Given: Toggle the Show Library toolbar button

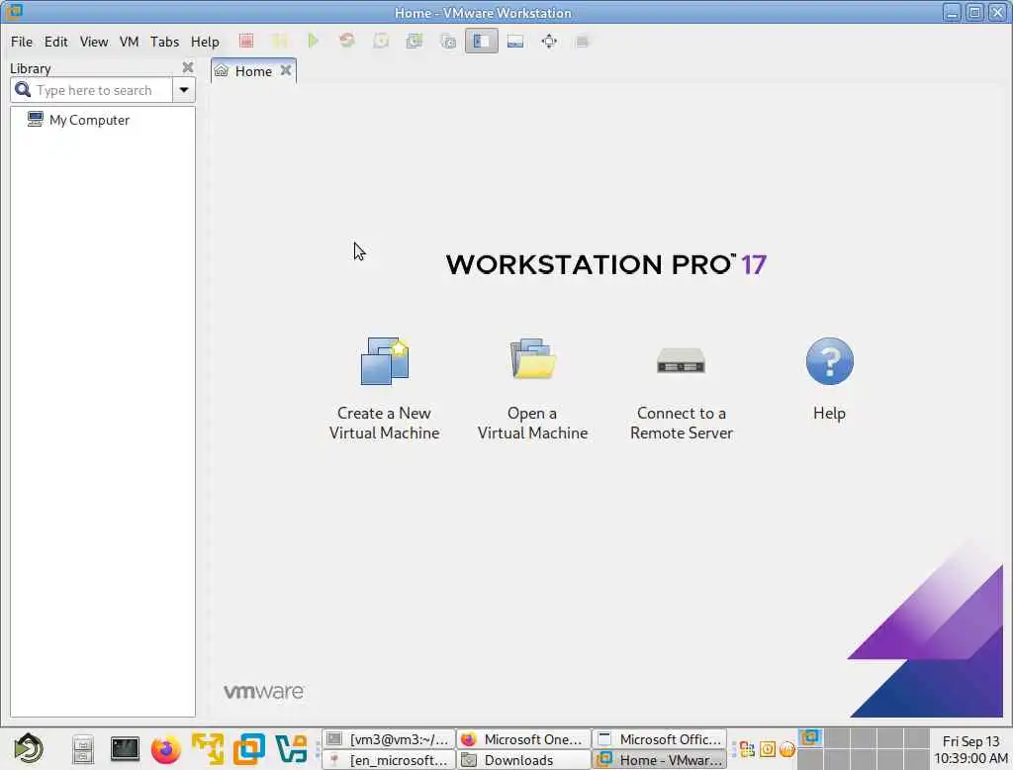Looking at the screenshot, I should coord(482,42).
